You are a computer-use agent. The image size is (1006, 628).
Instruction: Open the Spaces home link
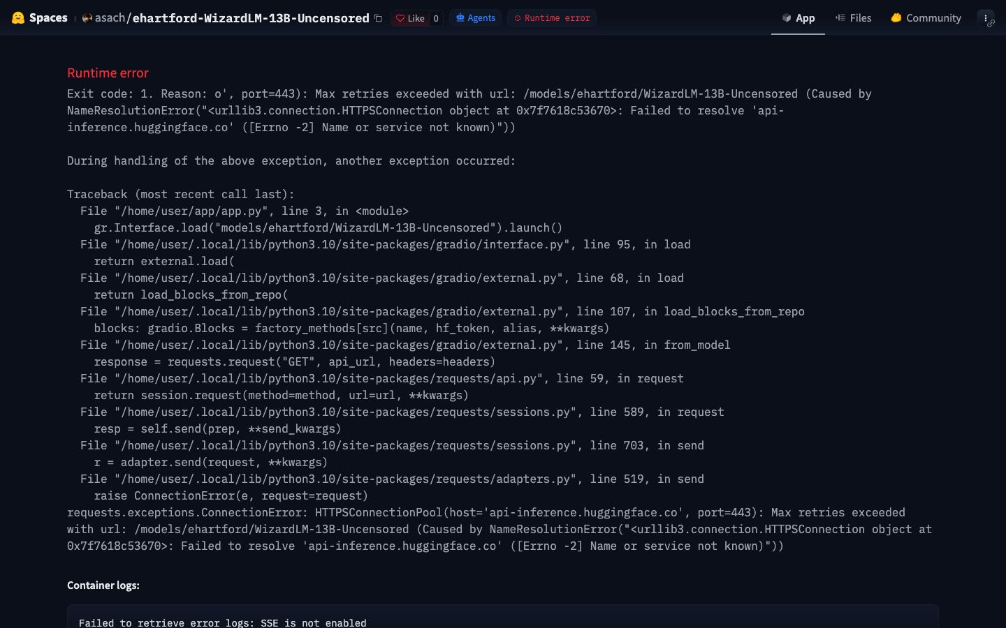(48, 18)
